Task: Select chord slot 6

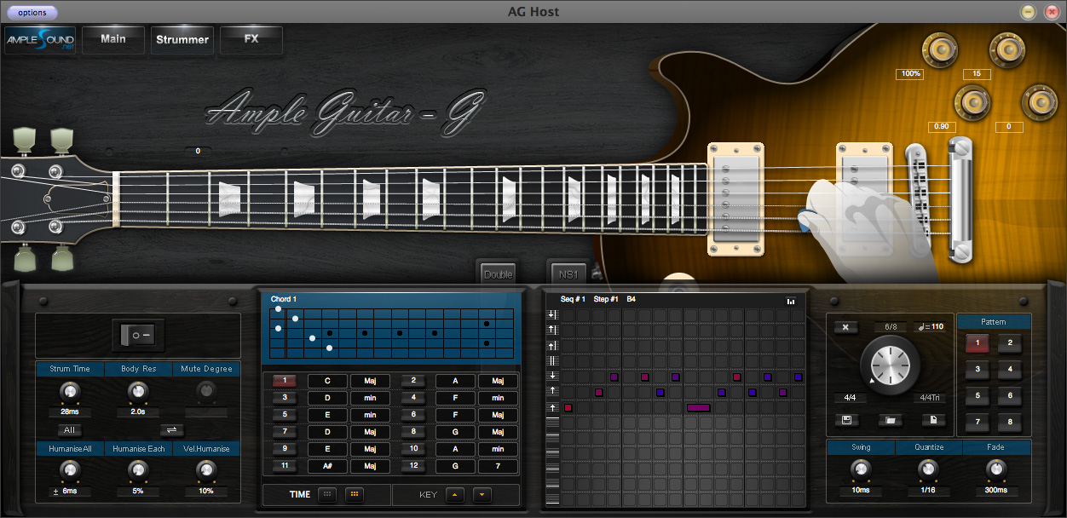Action: click(x=412, y=415)
